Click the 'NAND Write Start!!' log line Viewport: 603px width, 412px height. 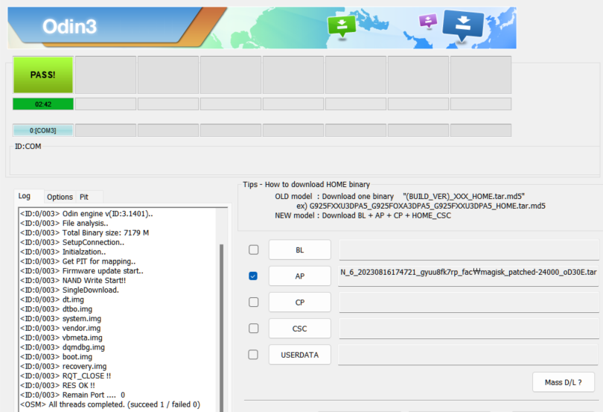tap(73, 280)
